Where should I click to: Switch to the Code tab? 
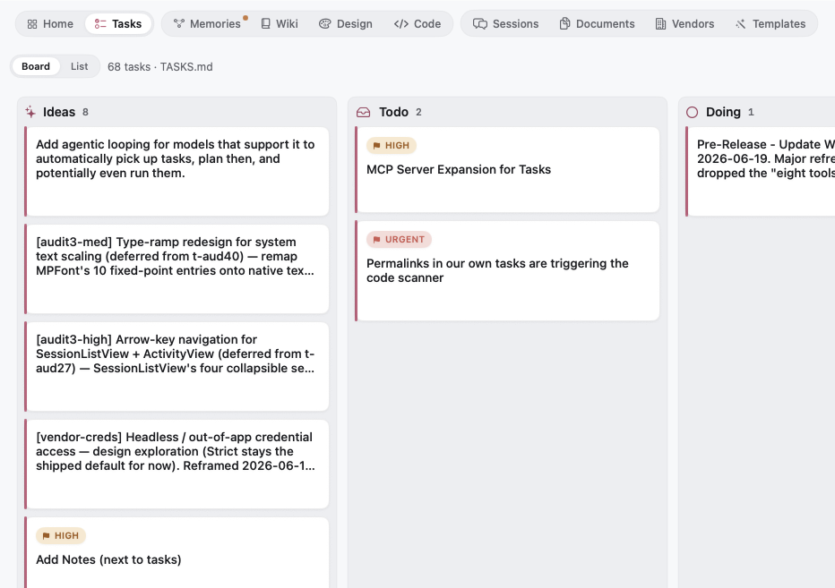pos(417,24)
